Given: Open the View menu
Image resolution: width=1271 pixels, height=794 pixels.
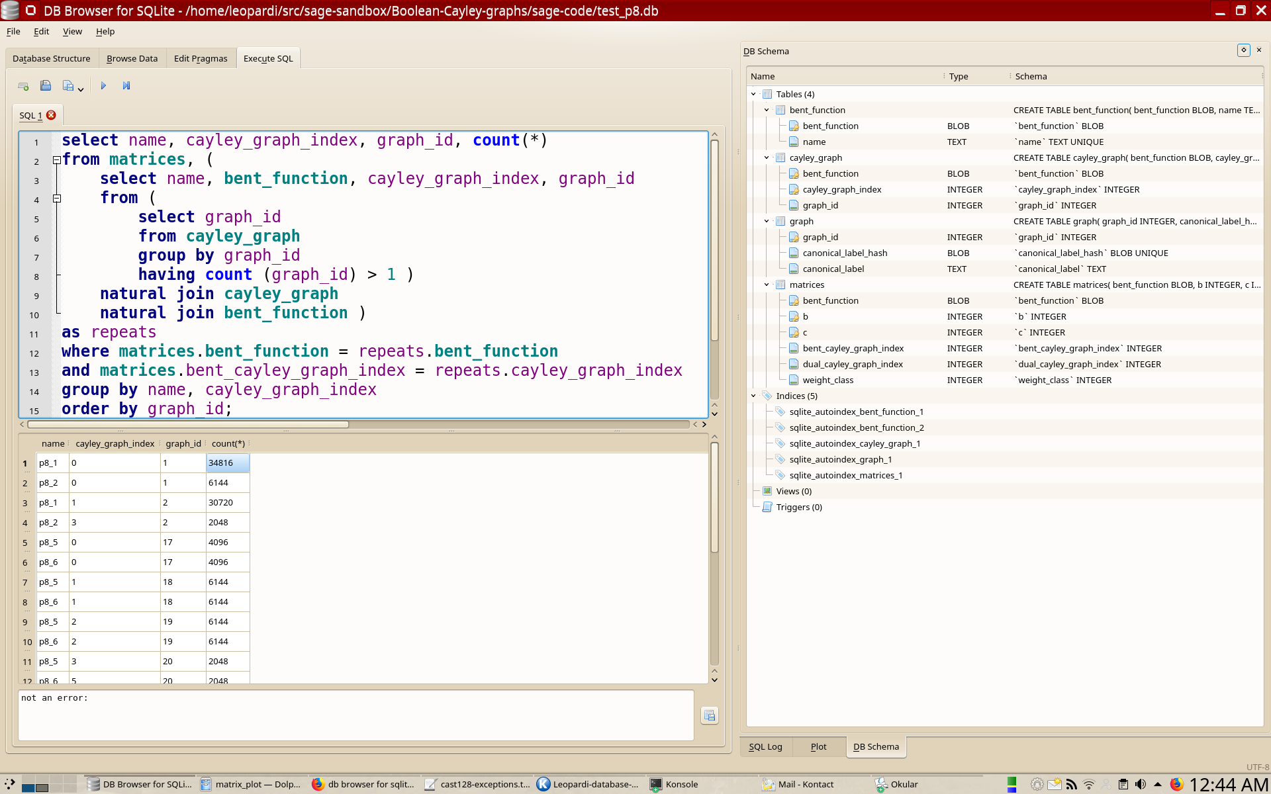Looking at the screenshot, I should tap(72, 31).
